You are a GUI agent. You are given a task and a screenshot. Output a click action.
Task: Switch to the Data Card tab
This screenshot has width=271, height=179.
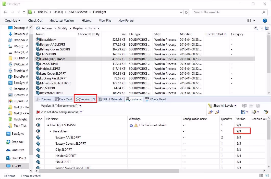pos(63,99)
